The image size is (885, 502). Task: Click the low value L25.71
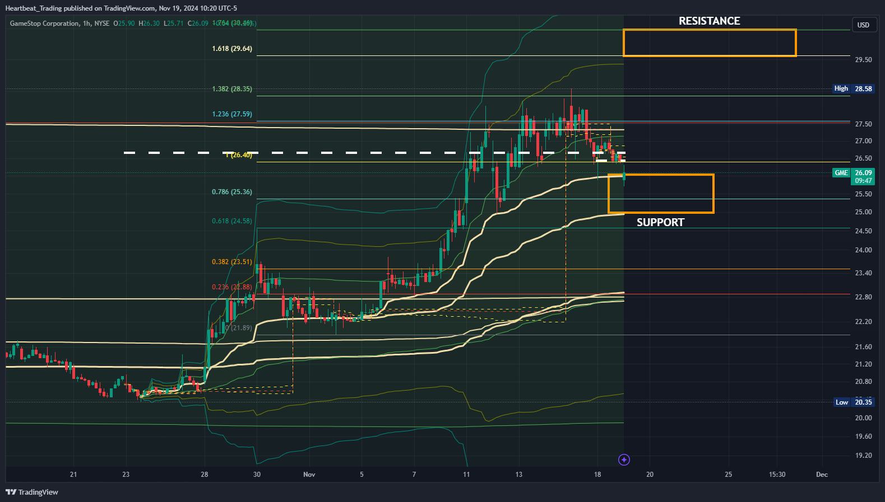click(x=174, y=24)
